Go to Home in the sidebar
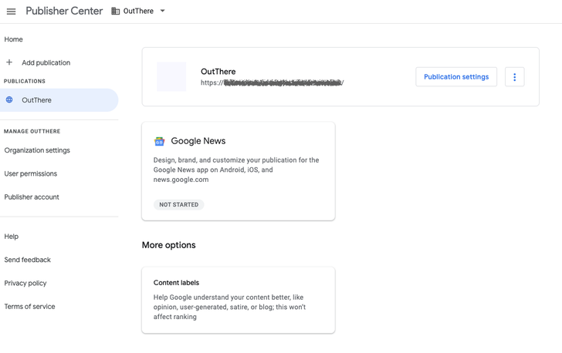The width and height of the screenshot is (562, 353). pyautogui.click(x=14, y=39)
